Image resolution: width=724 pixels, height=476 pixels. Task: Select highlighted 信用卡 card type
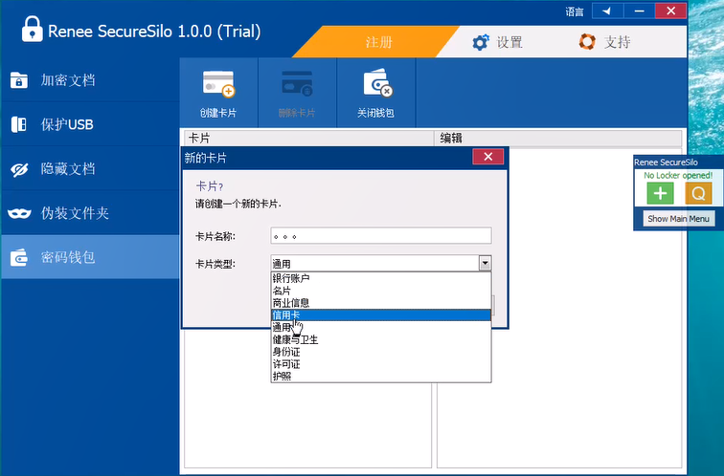(381, 315)
